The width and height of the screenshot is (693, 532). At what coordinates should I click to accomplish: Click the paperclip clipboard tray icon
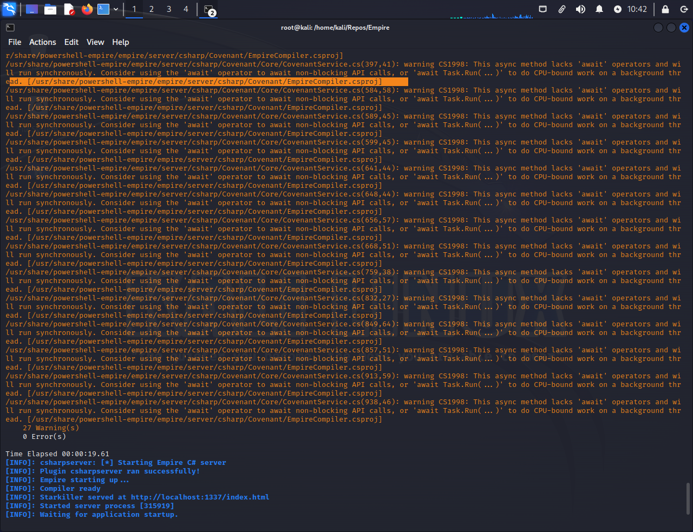(x=562, y=9)
